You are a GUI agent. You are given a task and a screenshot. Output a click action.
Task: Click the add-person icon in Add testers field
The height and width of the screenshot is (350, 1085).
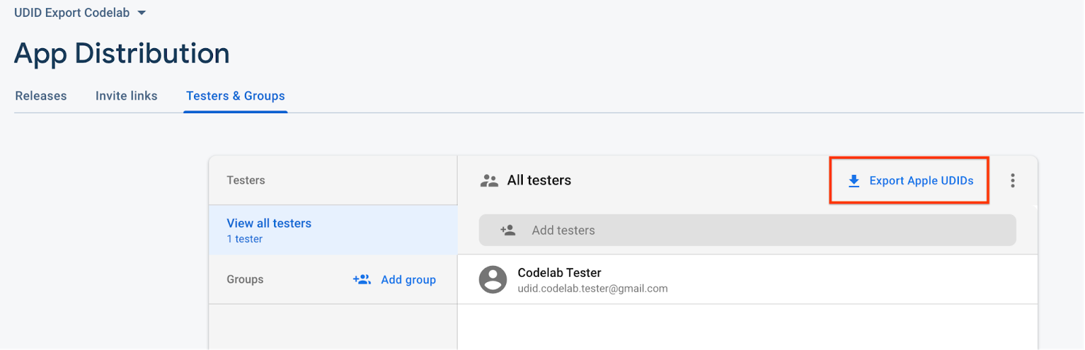(x=508, y=230)
